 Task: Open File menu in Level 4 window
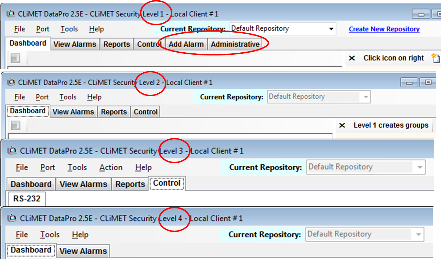click(x=22, y=234)
